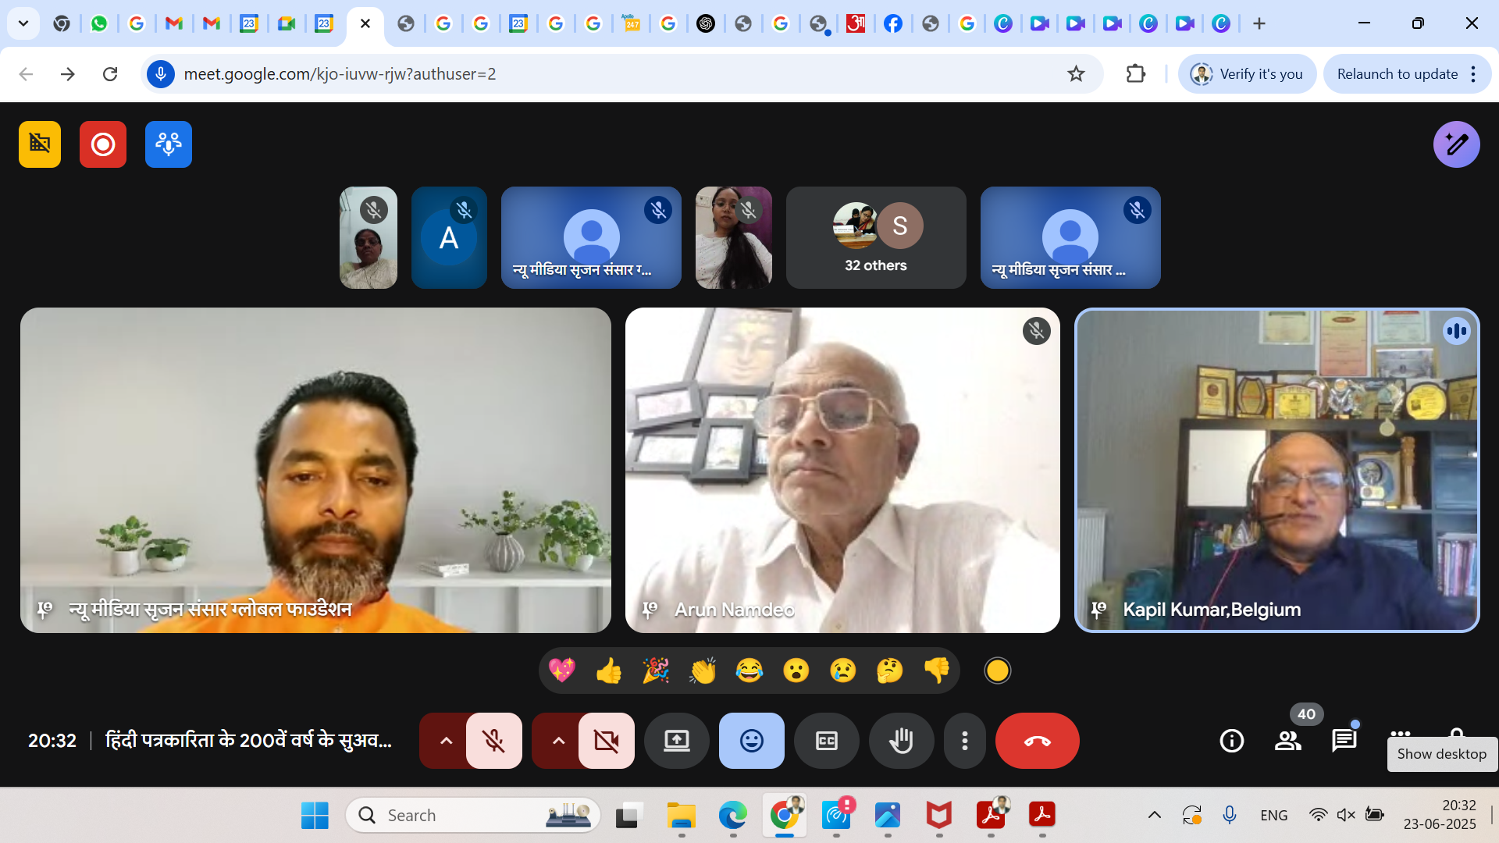Open clock and date 23-06-2025
This screenshot has height=843, width=1499.
(1440, 815)
